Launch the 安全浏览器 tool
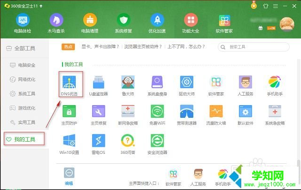The image size is (301, 190). (157, 144)
